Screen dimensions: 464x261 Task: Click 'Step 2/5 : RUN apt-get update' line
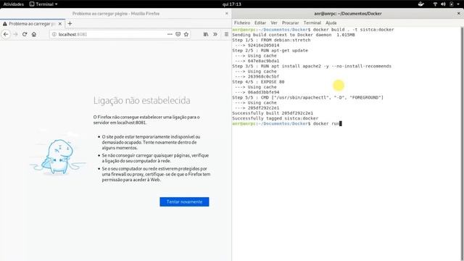pyautogui.click(x=270, y=50)
